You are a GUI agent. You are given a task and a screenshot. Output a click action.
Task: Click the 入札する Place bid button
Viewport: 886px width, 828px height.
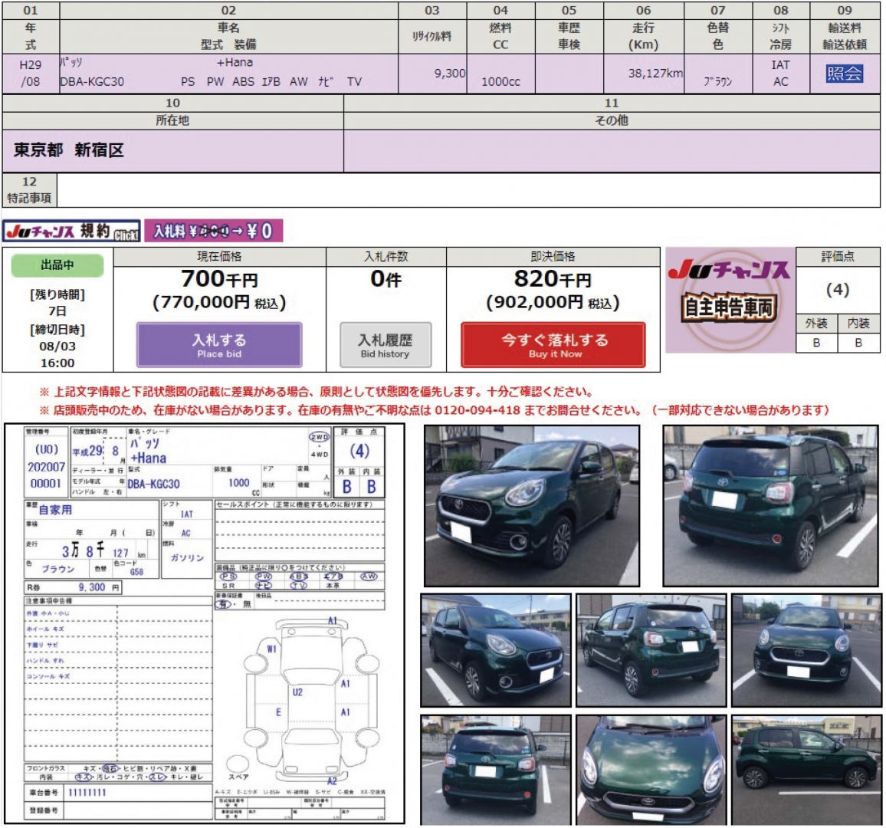(x=219, y=345)
